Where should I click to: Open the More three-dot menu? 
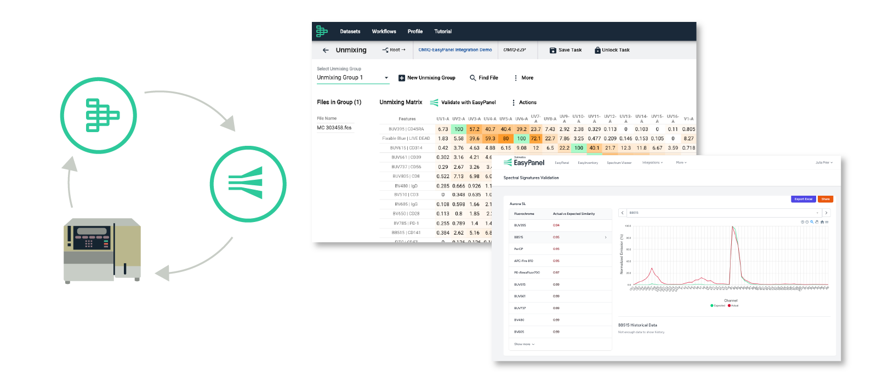coord(516,78)
